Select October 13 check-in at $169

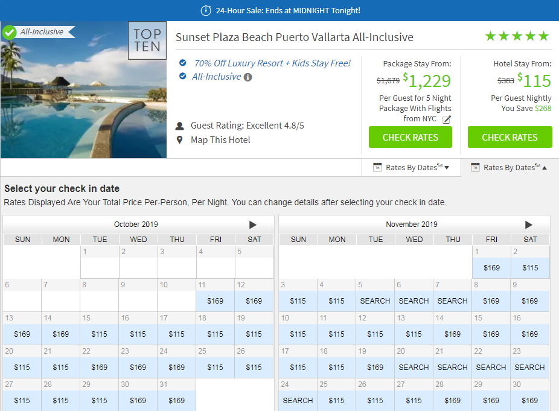[22, 334]
